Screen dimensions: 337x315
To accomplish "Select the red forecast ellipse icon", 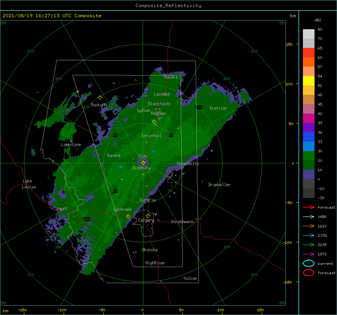I will (309, 273).
